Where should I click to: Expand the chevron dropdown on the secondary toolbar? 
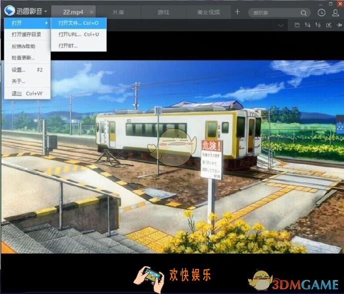tap(281, 25)
